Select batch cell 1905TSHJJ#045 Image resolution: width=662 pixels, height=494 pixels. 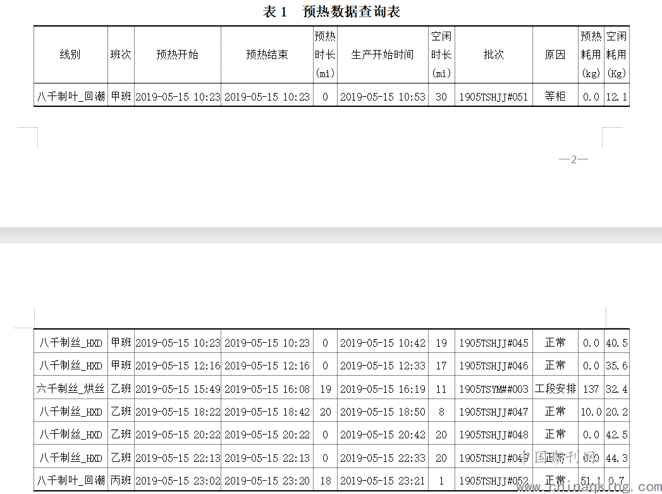(x=493, y=343)
